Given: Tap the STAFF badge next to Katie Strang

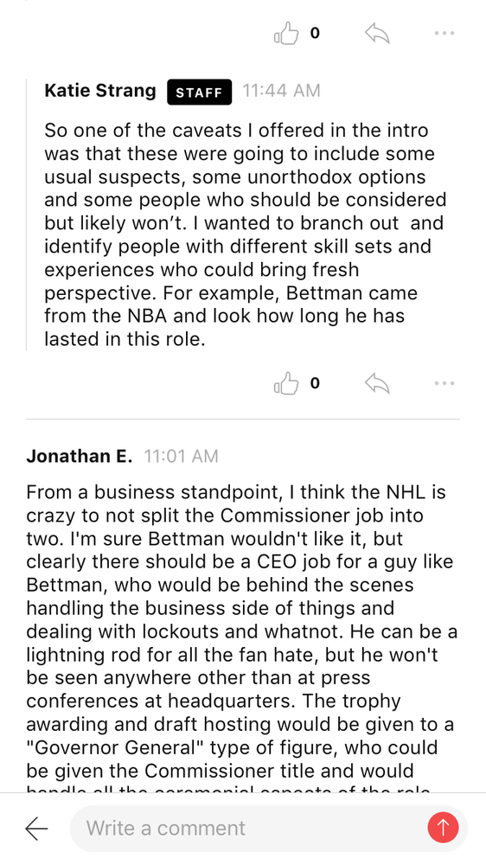Looking at the screenshot, I should point(199,93).
